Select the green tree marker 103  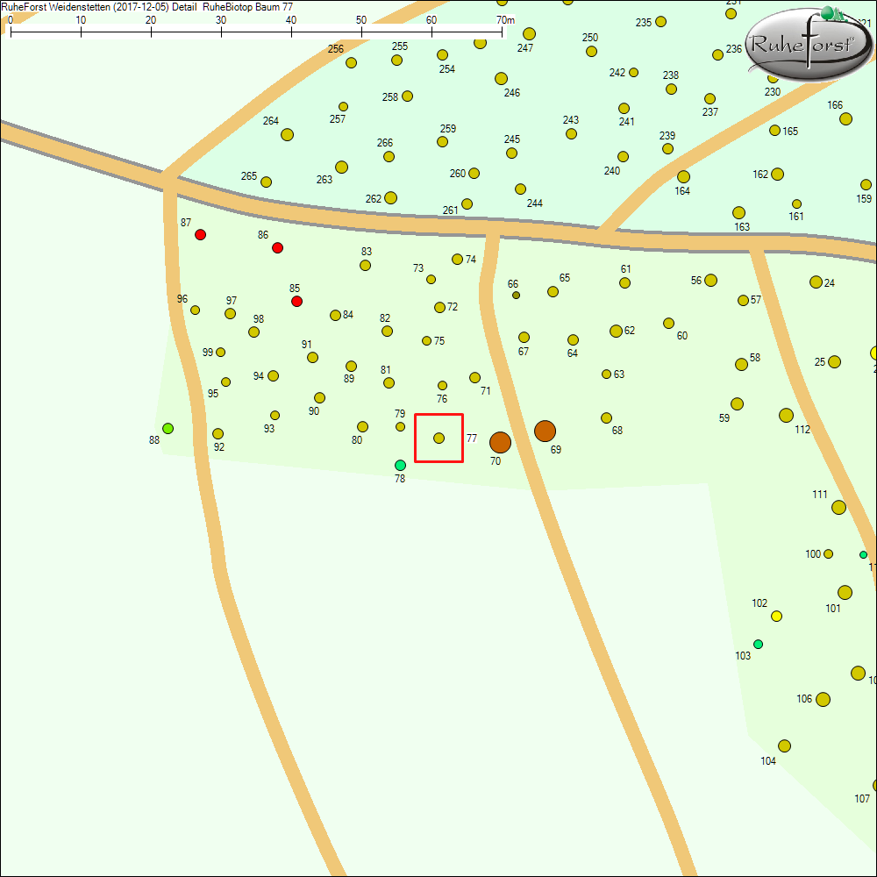[759, 644]
